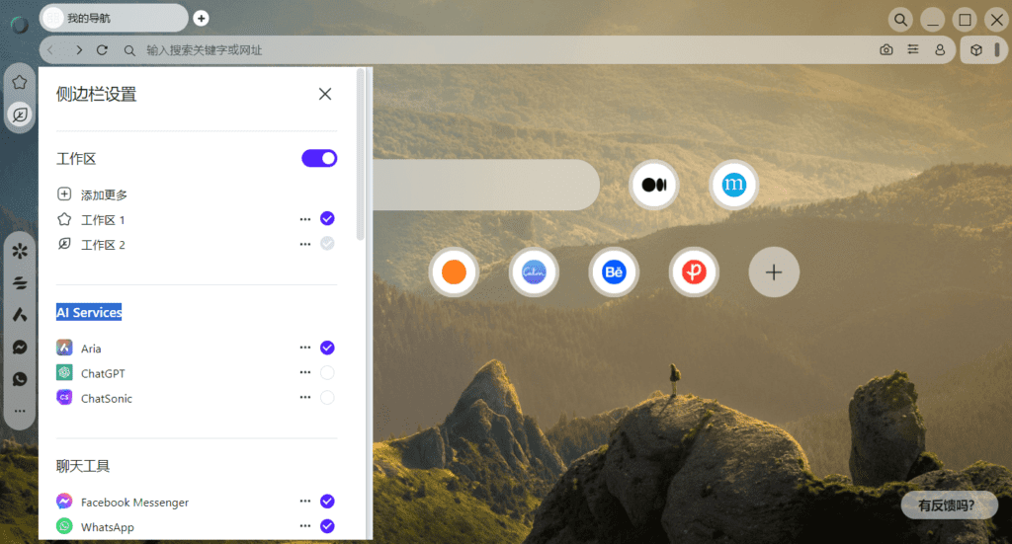Open the red Patreon speed dial tile
Viewport: 1012px width, 544px height.
coord(694,272)
